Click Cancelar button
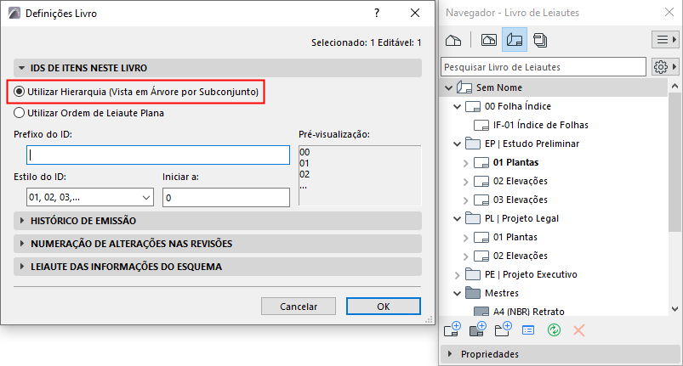The image size is (683, 366). point(299,307)
